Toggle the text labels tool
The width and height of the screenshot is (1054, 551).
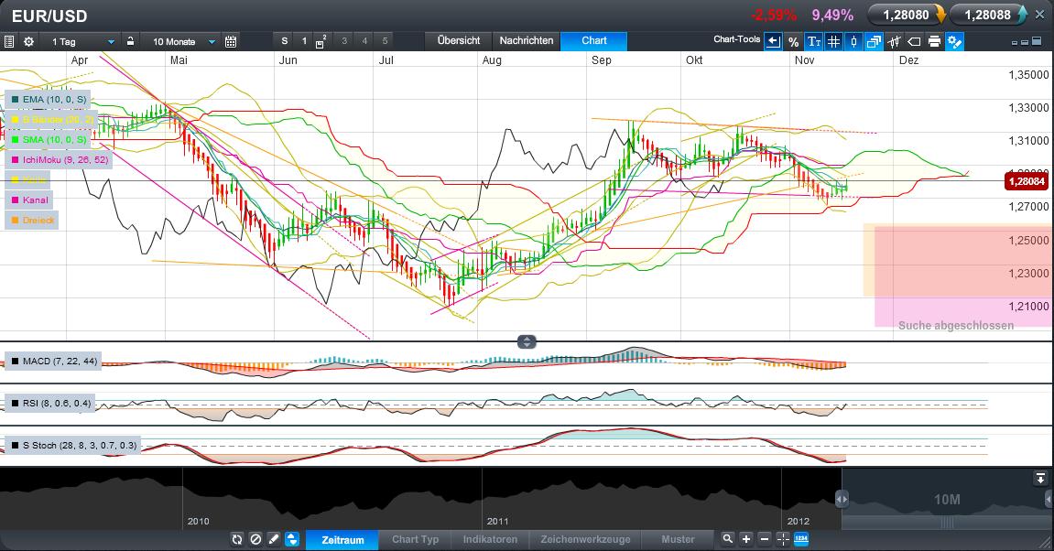(x=813, y=42)
